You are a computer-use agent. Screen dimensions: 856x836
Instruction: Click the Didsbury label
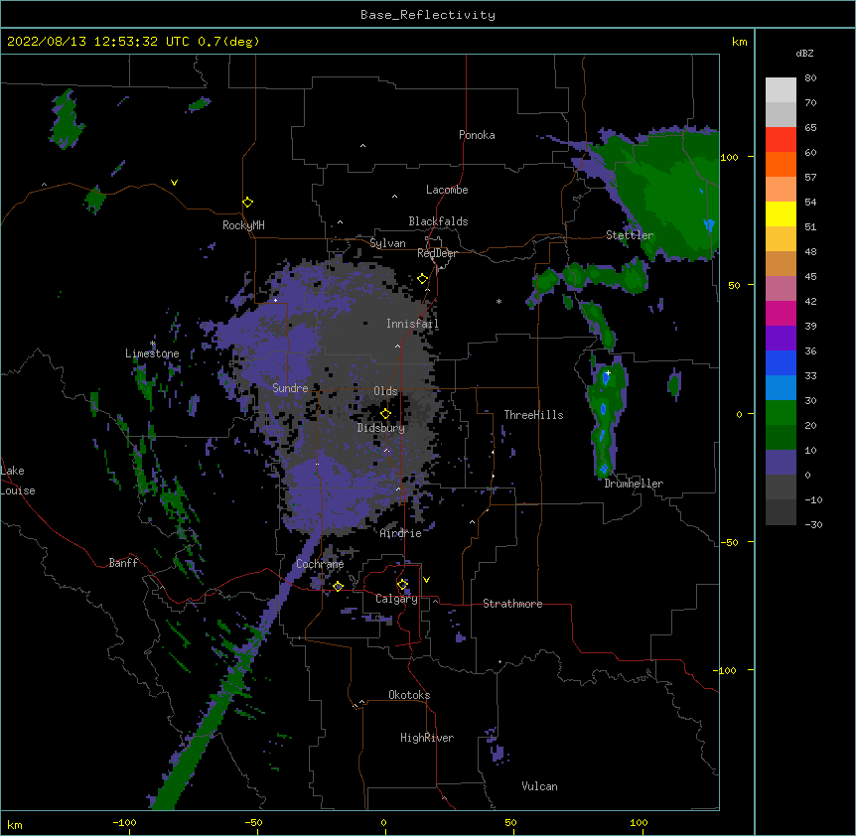(x=380, y=428)
